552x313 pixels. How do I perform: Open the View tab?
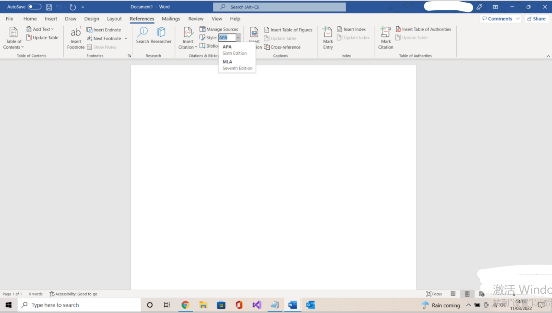(217, 19)
